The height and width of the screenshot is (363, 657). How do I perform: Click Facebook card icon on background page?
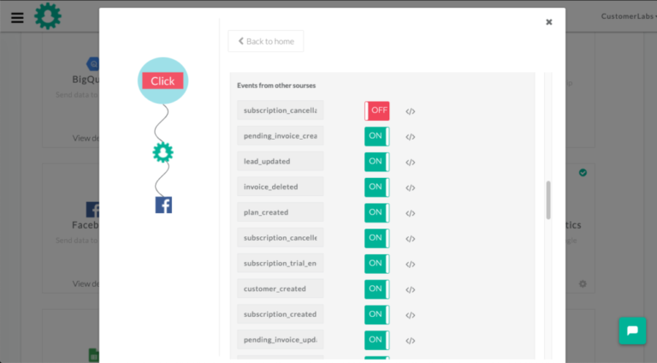92,209
